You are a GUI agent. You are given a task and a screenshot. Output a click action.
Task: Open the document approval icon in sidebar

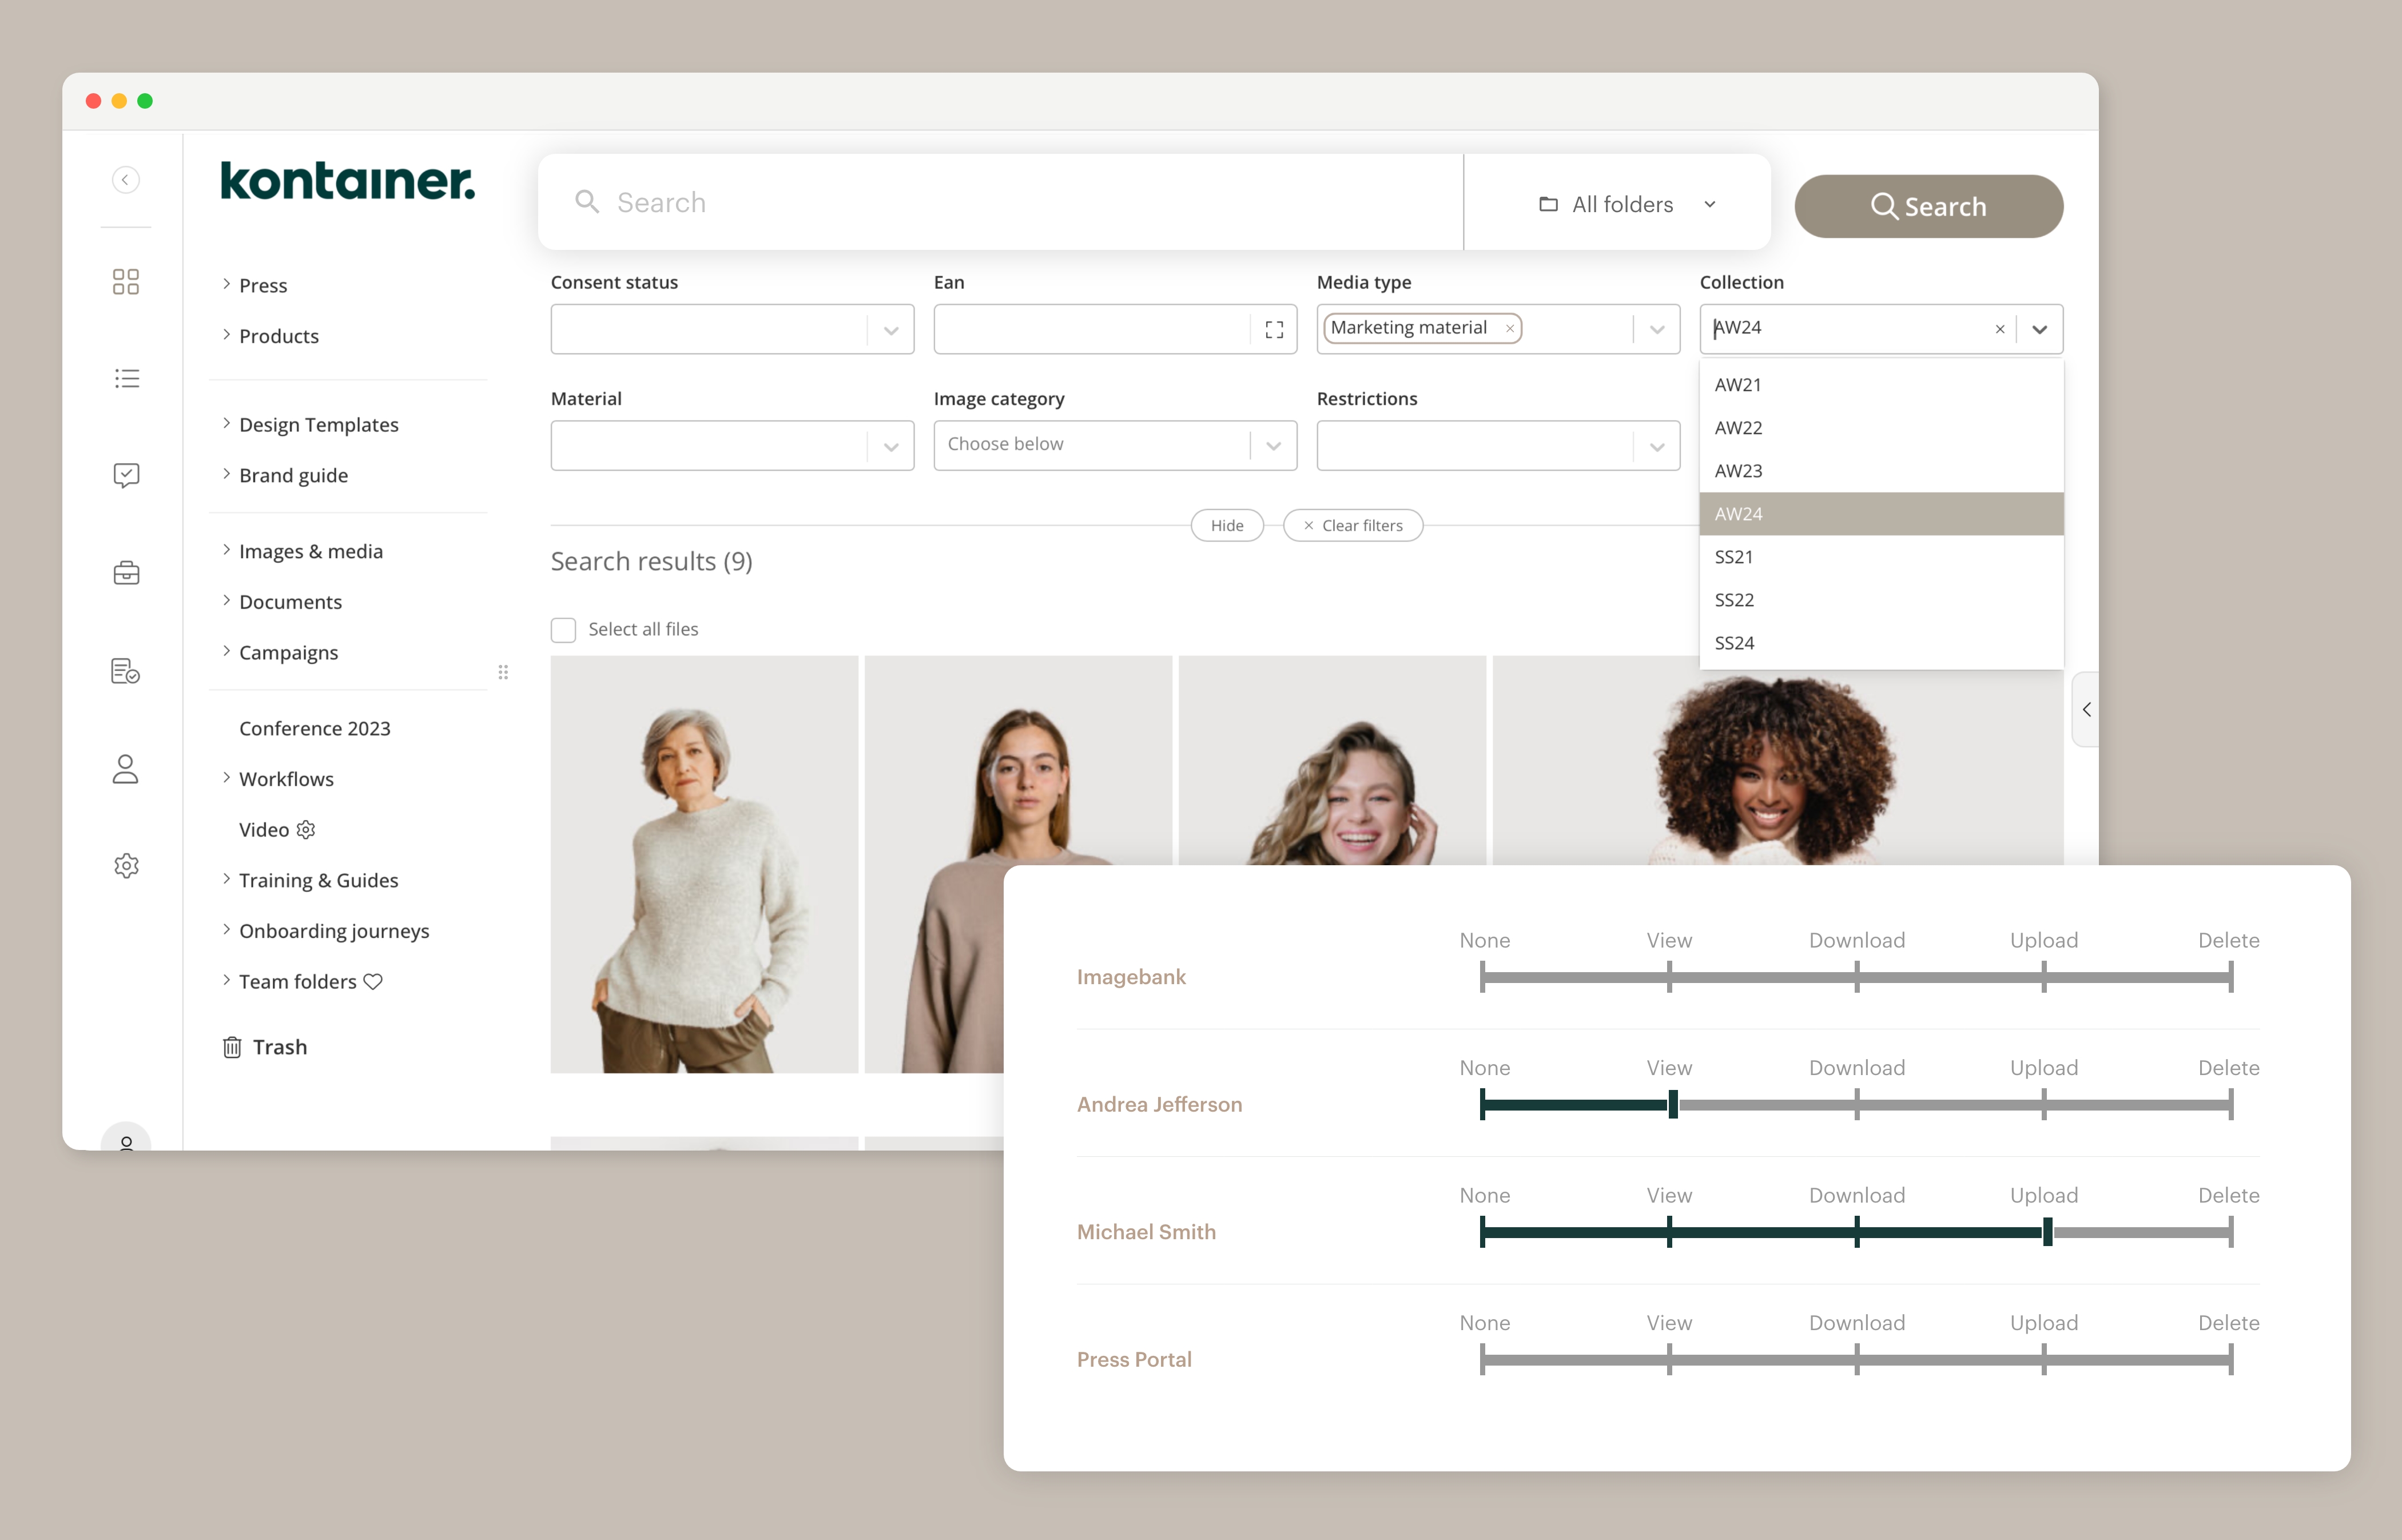coord(127,671)
